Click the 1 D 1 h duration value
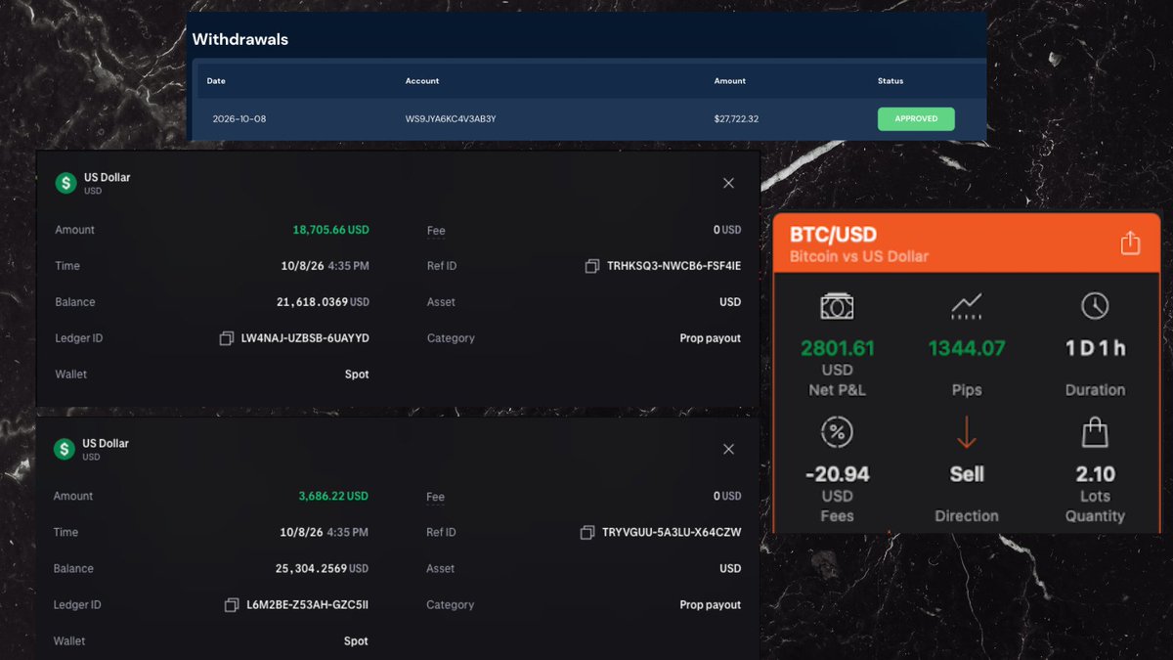 tap(1095, 348)
